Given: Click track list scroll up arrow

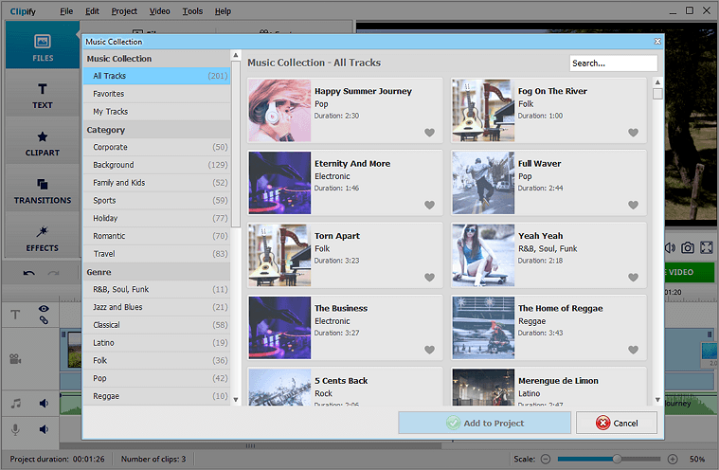Looking at the screenshot, I should click(657, 82).
